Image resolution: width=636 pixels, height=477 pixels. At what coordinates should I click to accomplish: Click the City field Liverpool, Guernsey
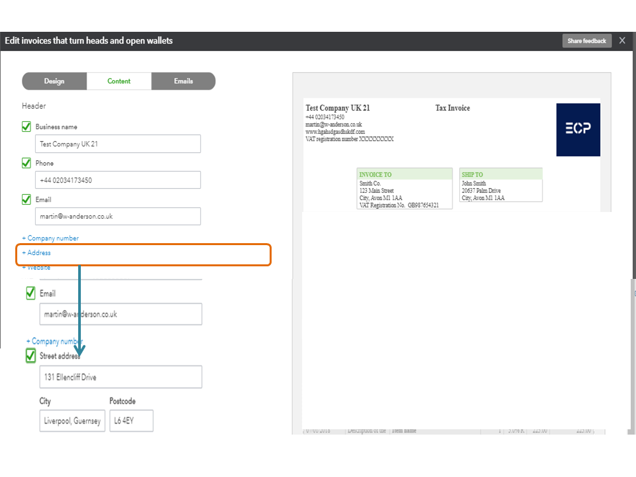[72, 421]
